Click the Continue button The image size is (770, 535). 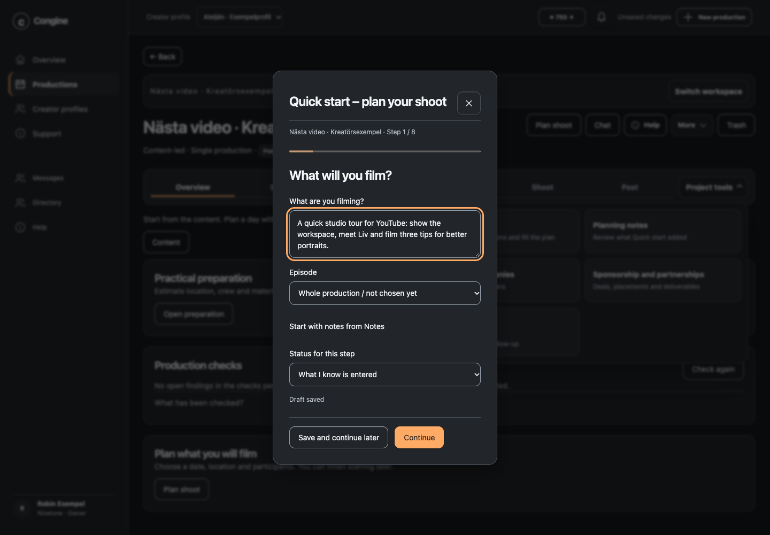click(x=419, y=438)
